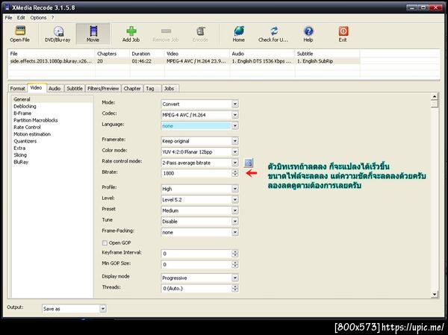Click the Bitrate spinner arrows
Image resolution: width=448 pixels, height=335 pixels.
pyautogui.click(x=235, y=173)
